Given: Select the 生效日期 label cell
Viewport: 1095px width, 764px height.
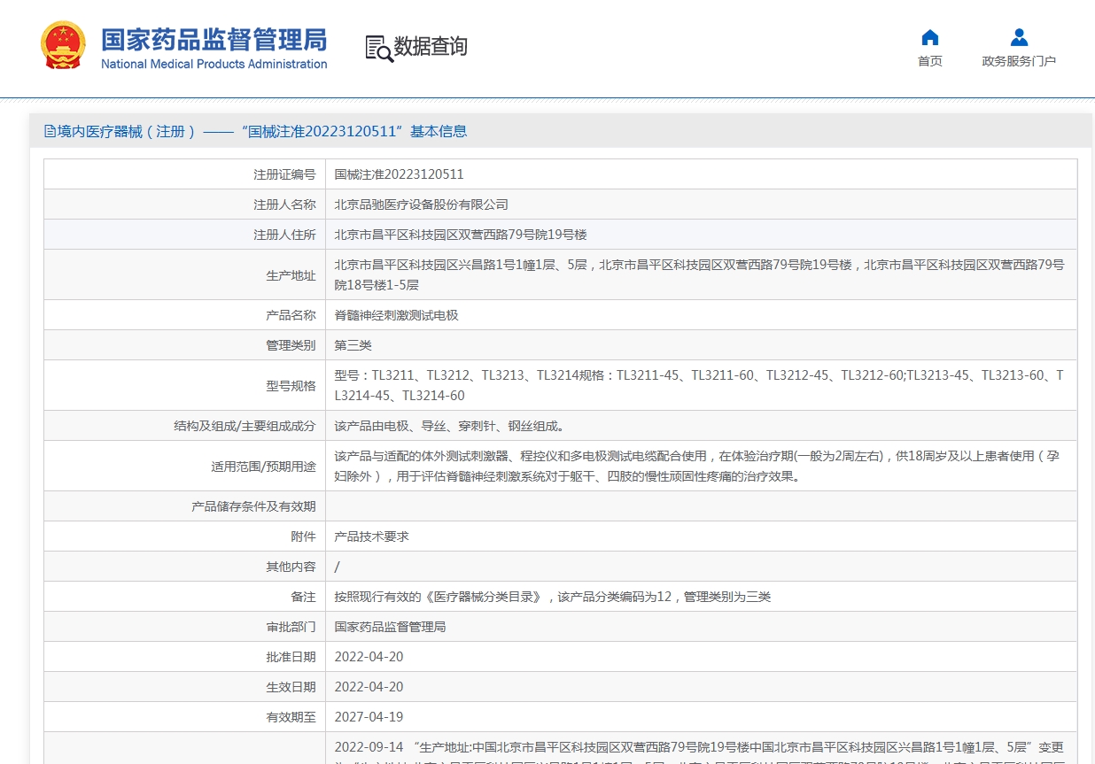Looking at the screenshot, I should (184, 687).
